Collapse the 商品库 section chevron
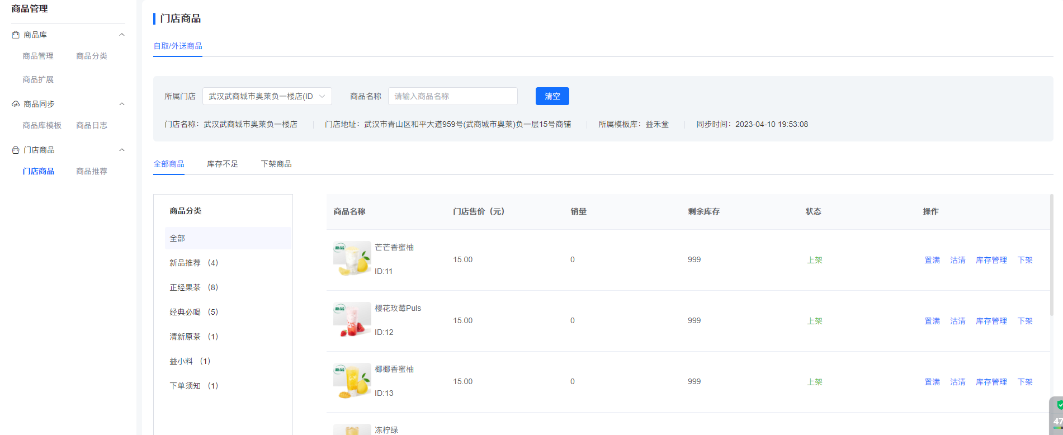Image resolution: width=1063 pixels, height=435 pixels. (122, 35)
